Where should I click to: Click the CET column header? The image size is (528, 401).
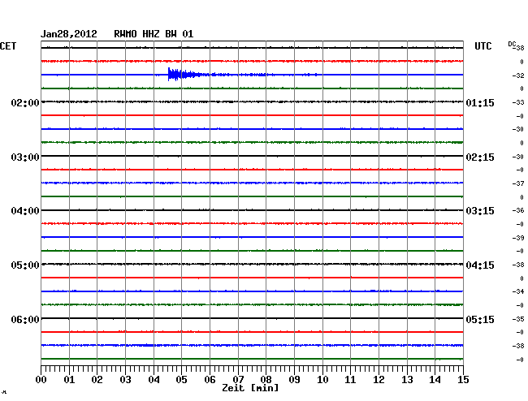(8, 46)
